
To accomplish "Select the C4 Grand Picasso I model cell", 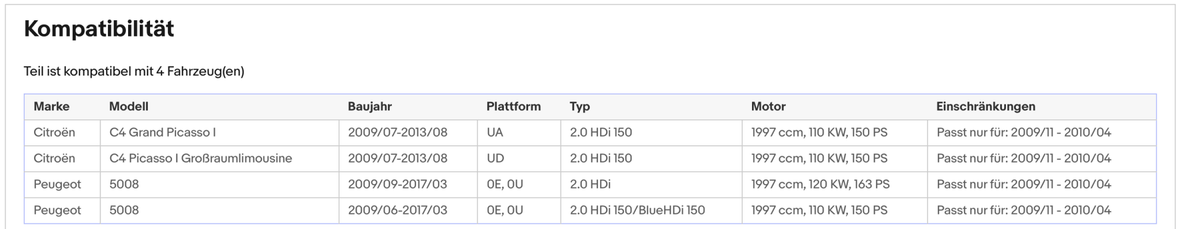I will (219, 132).
